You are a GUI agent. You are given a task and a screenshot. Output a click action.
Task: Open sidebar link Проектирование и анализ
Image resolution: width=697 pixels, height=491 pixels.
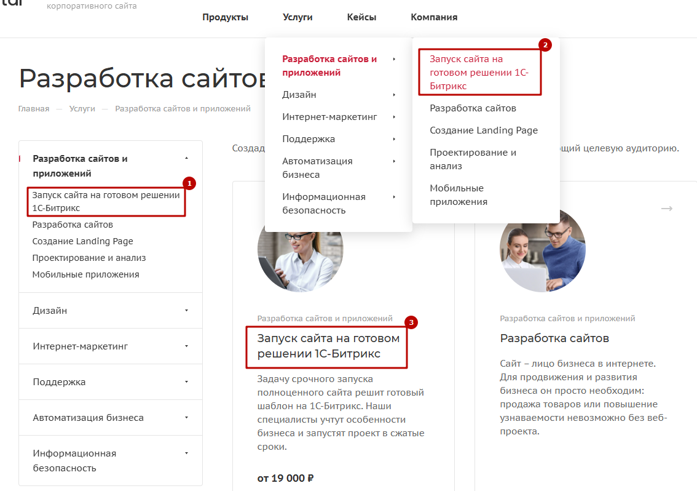coord(89,258)
